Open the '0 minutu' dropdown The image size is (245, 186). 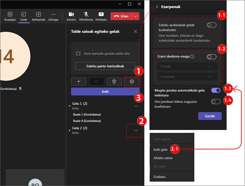pyautogui.click(x=186, y=77)
